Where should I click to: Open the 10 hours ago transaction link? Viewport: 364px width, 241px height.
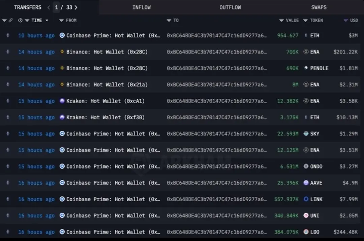click(x=36, y=35)
